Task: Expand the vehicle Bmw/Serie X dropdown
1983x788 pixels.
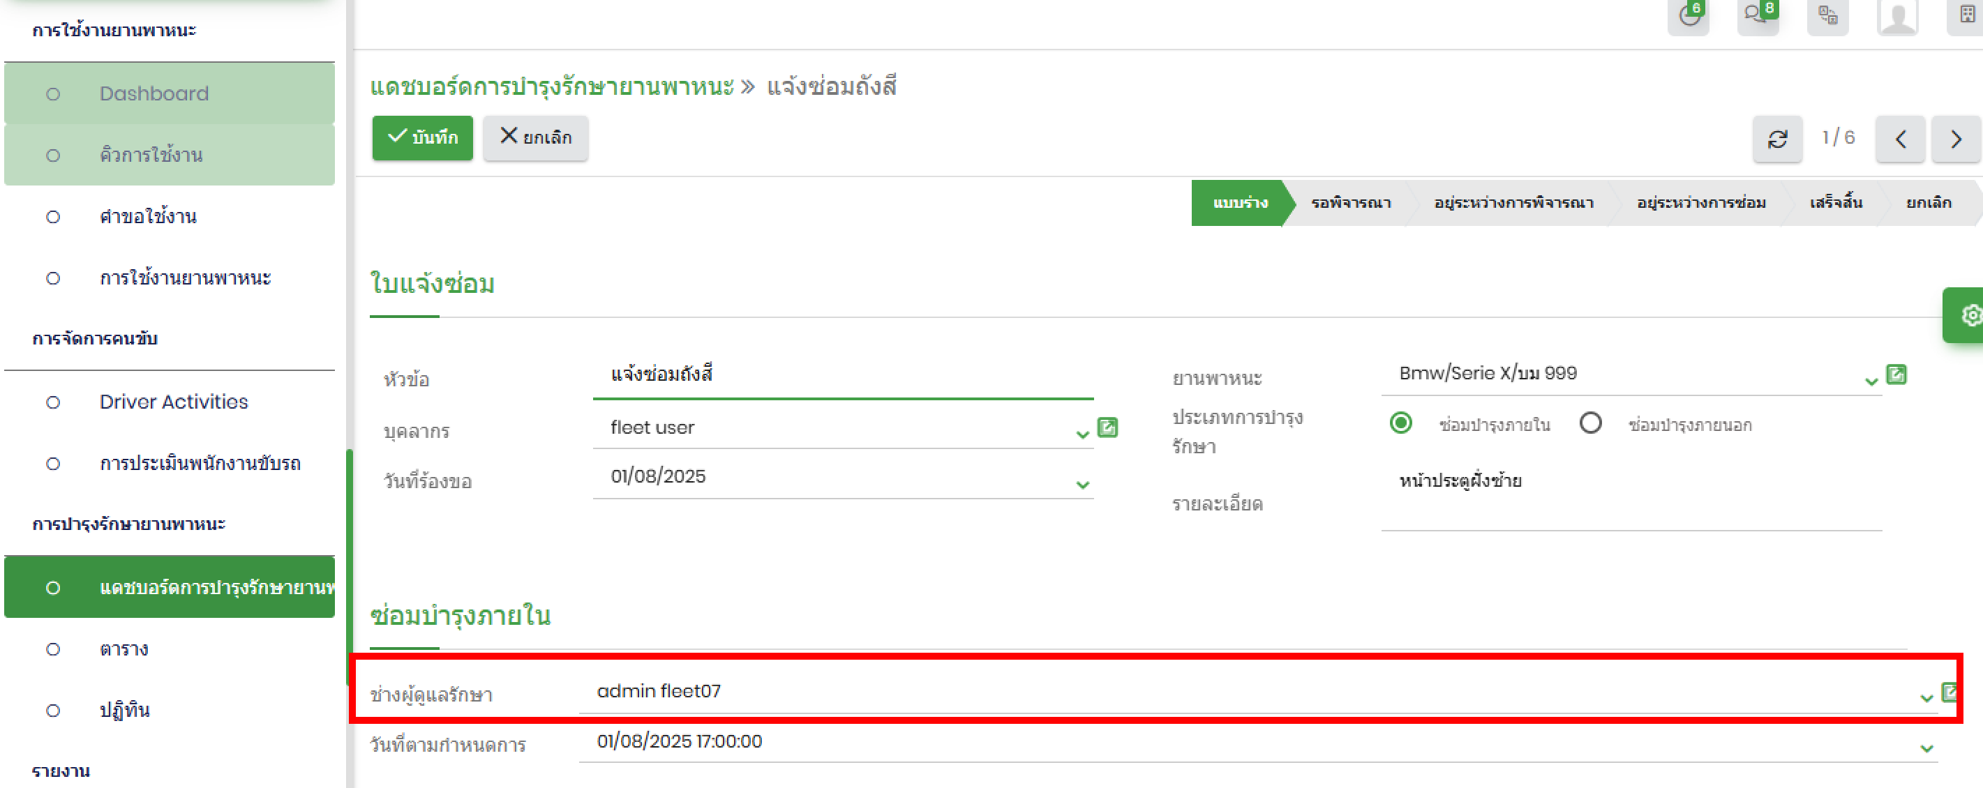Action: [1871, 381]
